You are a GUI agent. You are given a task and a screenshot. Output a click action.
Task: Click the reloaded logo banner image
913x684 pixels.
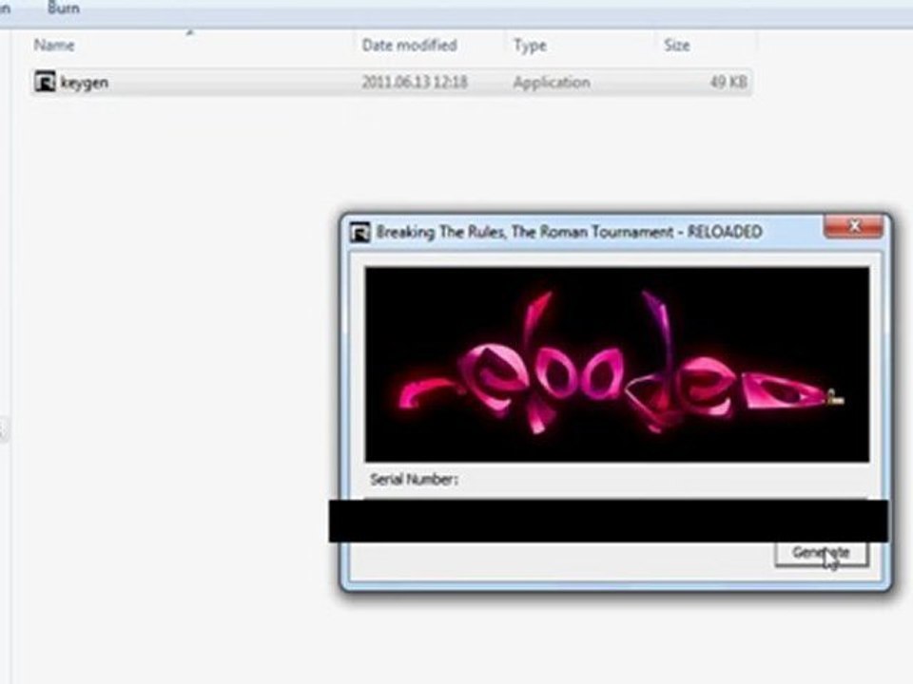coord(616,365)
